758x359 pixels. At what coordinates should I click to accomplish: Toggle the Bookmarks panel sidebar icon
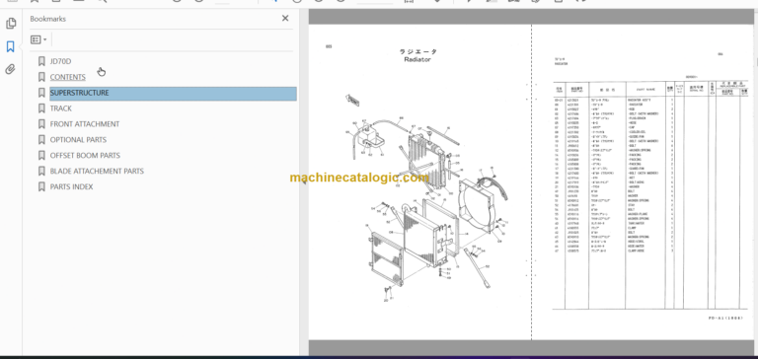(x=11, y=46)
